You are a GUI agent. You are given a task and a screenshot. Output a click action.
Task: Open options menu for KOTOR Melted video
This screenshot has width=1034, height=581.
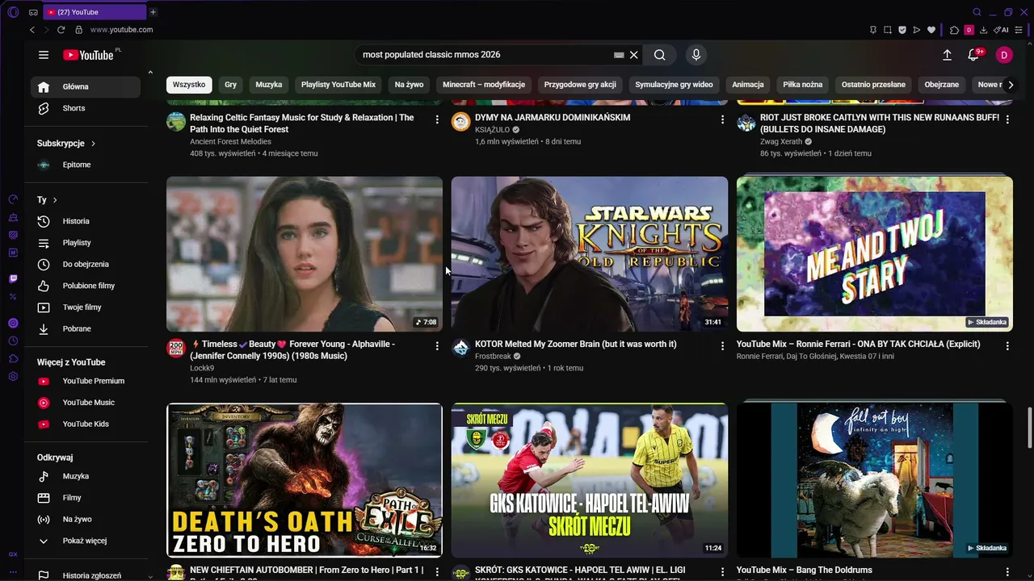point(722,346)
